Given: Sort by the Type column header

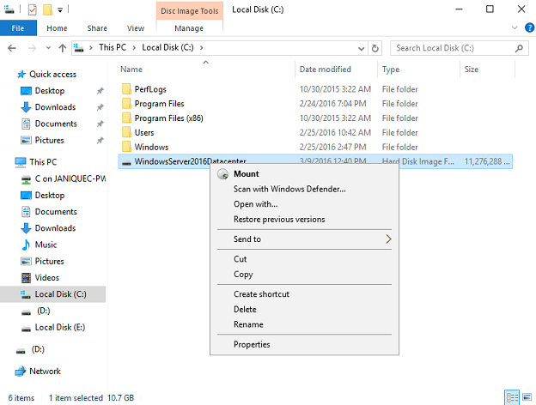Looking at the screenshot, I should [x=391, y=70].
